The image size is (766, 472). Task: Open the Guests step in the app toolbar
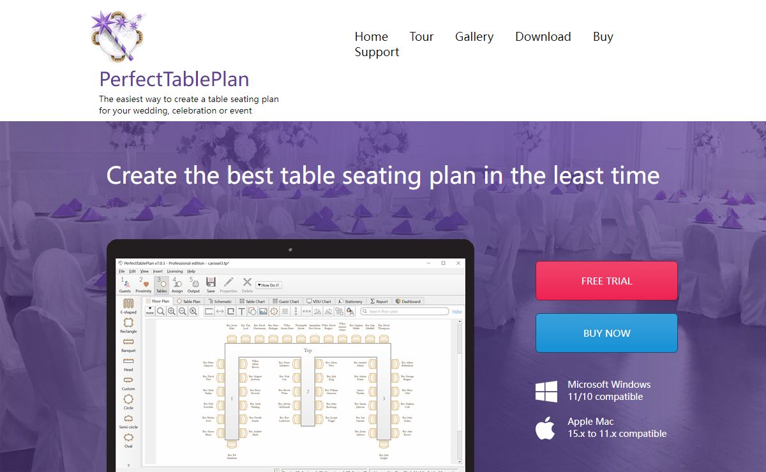point(125,285)
